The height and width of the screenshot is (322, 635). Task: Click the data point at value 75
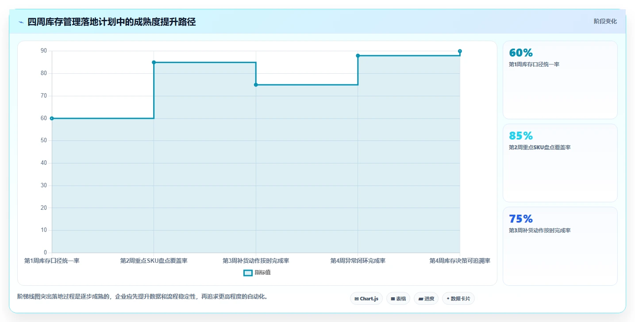pyautogui.click(x=256, y=85)
